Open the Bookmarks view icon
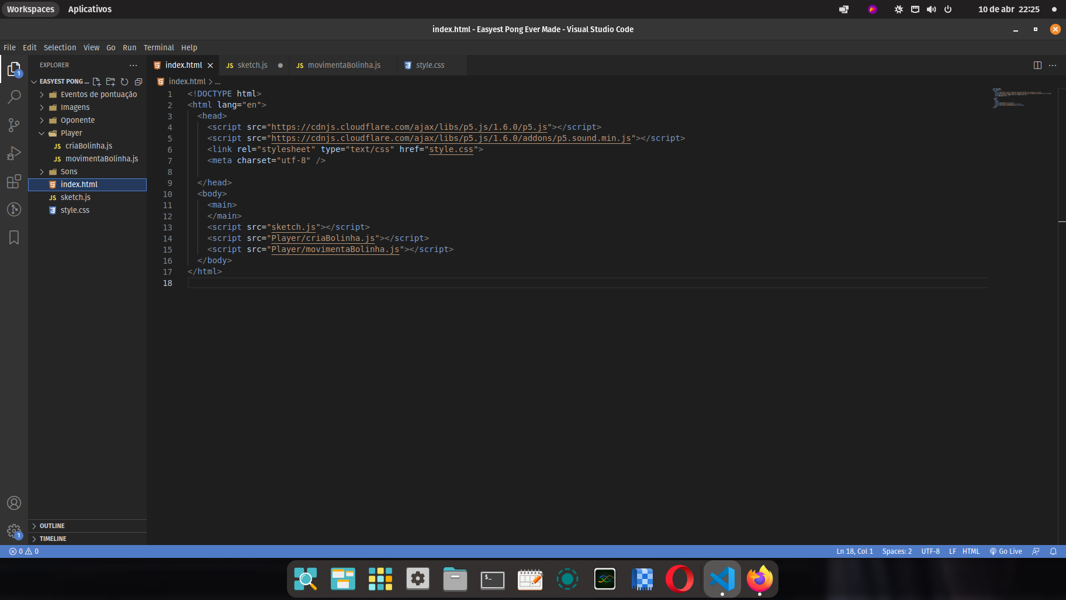The image size is (1066, 600). coord(14,237)
